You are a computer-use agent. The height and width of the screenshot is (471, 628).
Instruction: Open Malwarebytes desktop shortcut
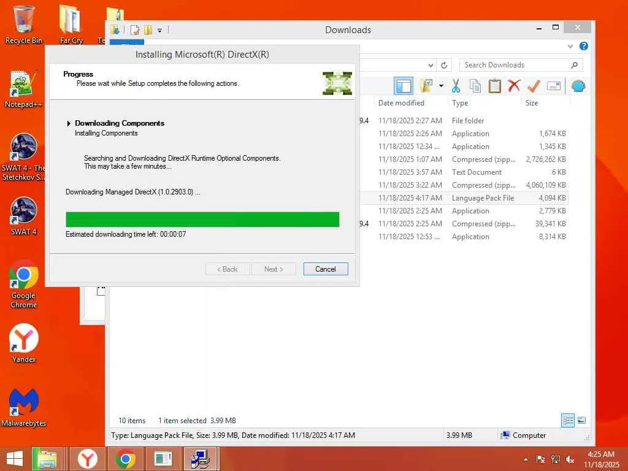point(24,407)
